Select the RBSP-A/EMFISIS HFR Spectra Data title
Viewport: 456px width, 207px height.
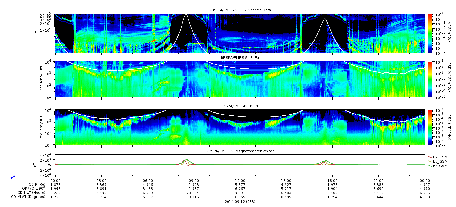(x=240, y=10)
